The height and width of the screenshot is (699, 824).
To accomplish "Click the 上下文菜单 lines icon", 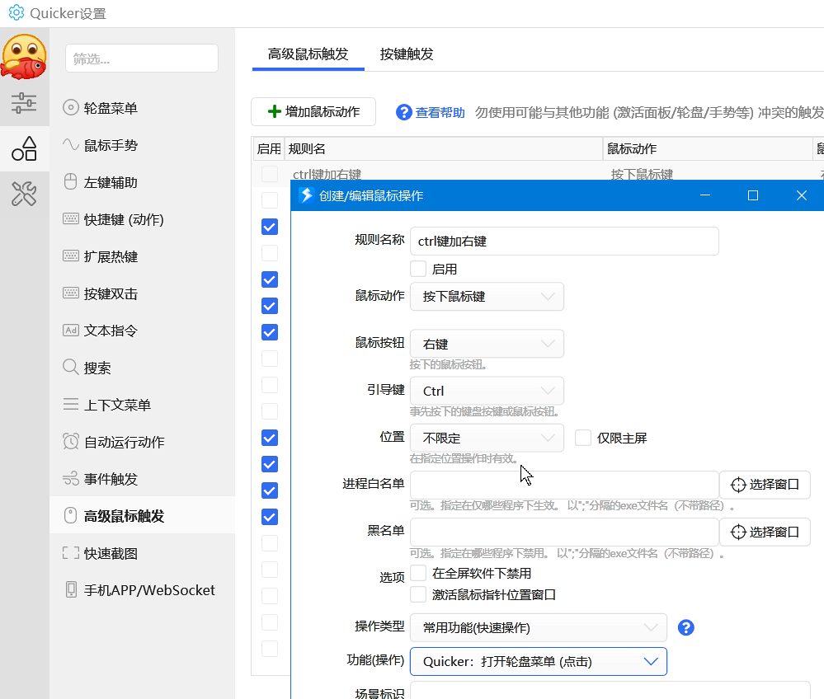I will (x=70, y=404).
